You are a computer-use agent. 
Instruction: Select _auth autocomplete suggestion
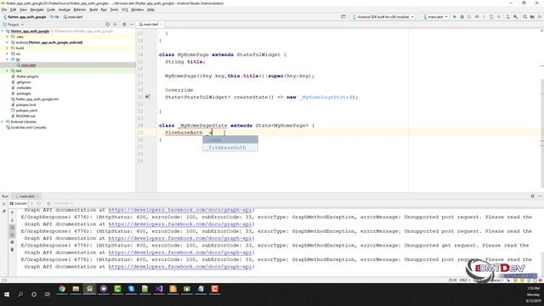(x=230, y=139)
